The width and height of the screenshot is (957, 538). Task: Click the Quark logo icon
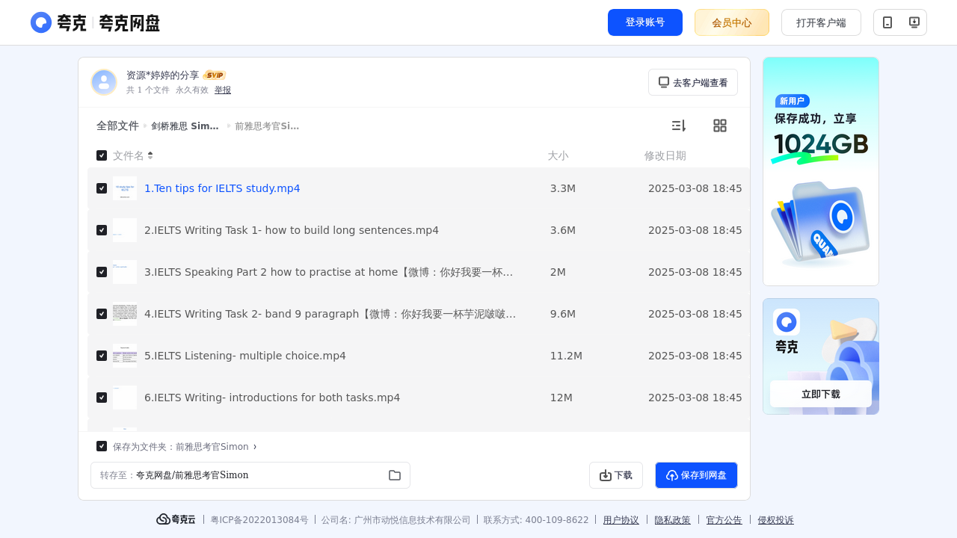pos(41,22)
